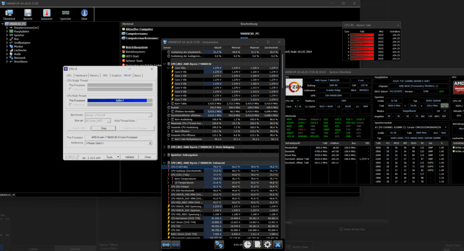Click the expand-columns double arrow in sensor window

[166, 245]
